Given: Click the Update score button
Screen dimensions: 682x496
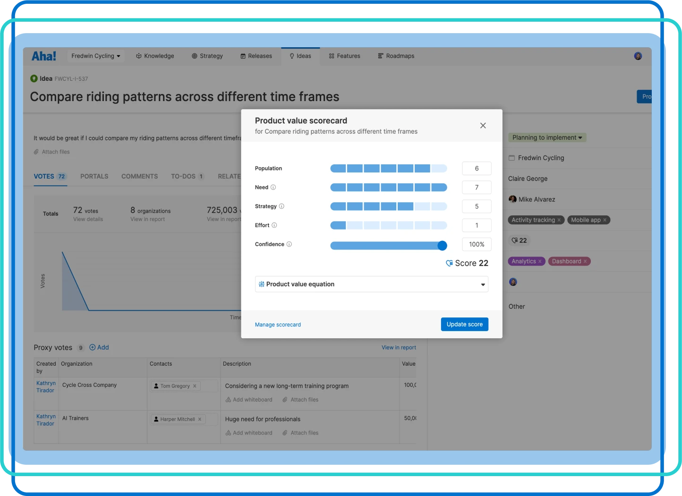Looking at the screenshot, I should (464, 325).
